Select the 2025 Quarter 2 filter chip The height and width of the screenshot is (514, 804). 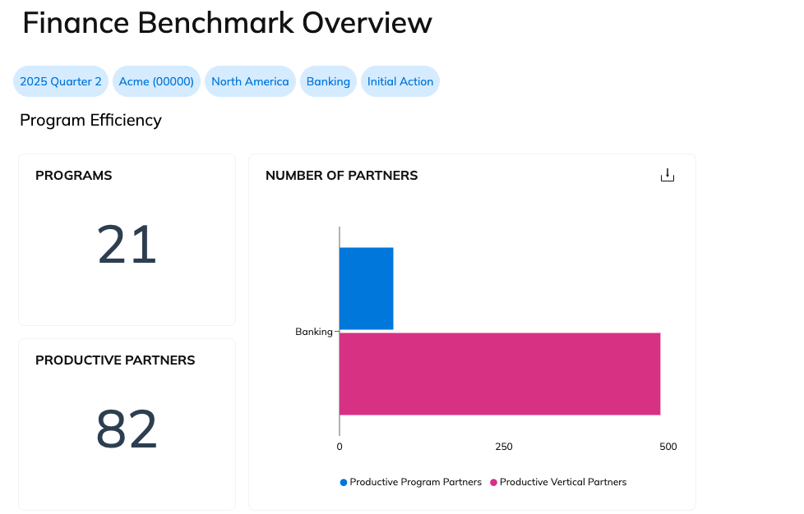(61, 81)
